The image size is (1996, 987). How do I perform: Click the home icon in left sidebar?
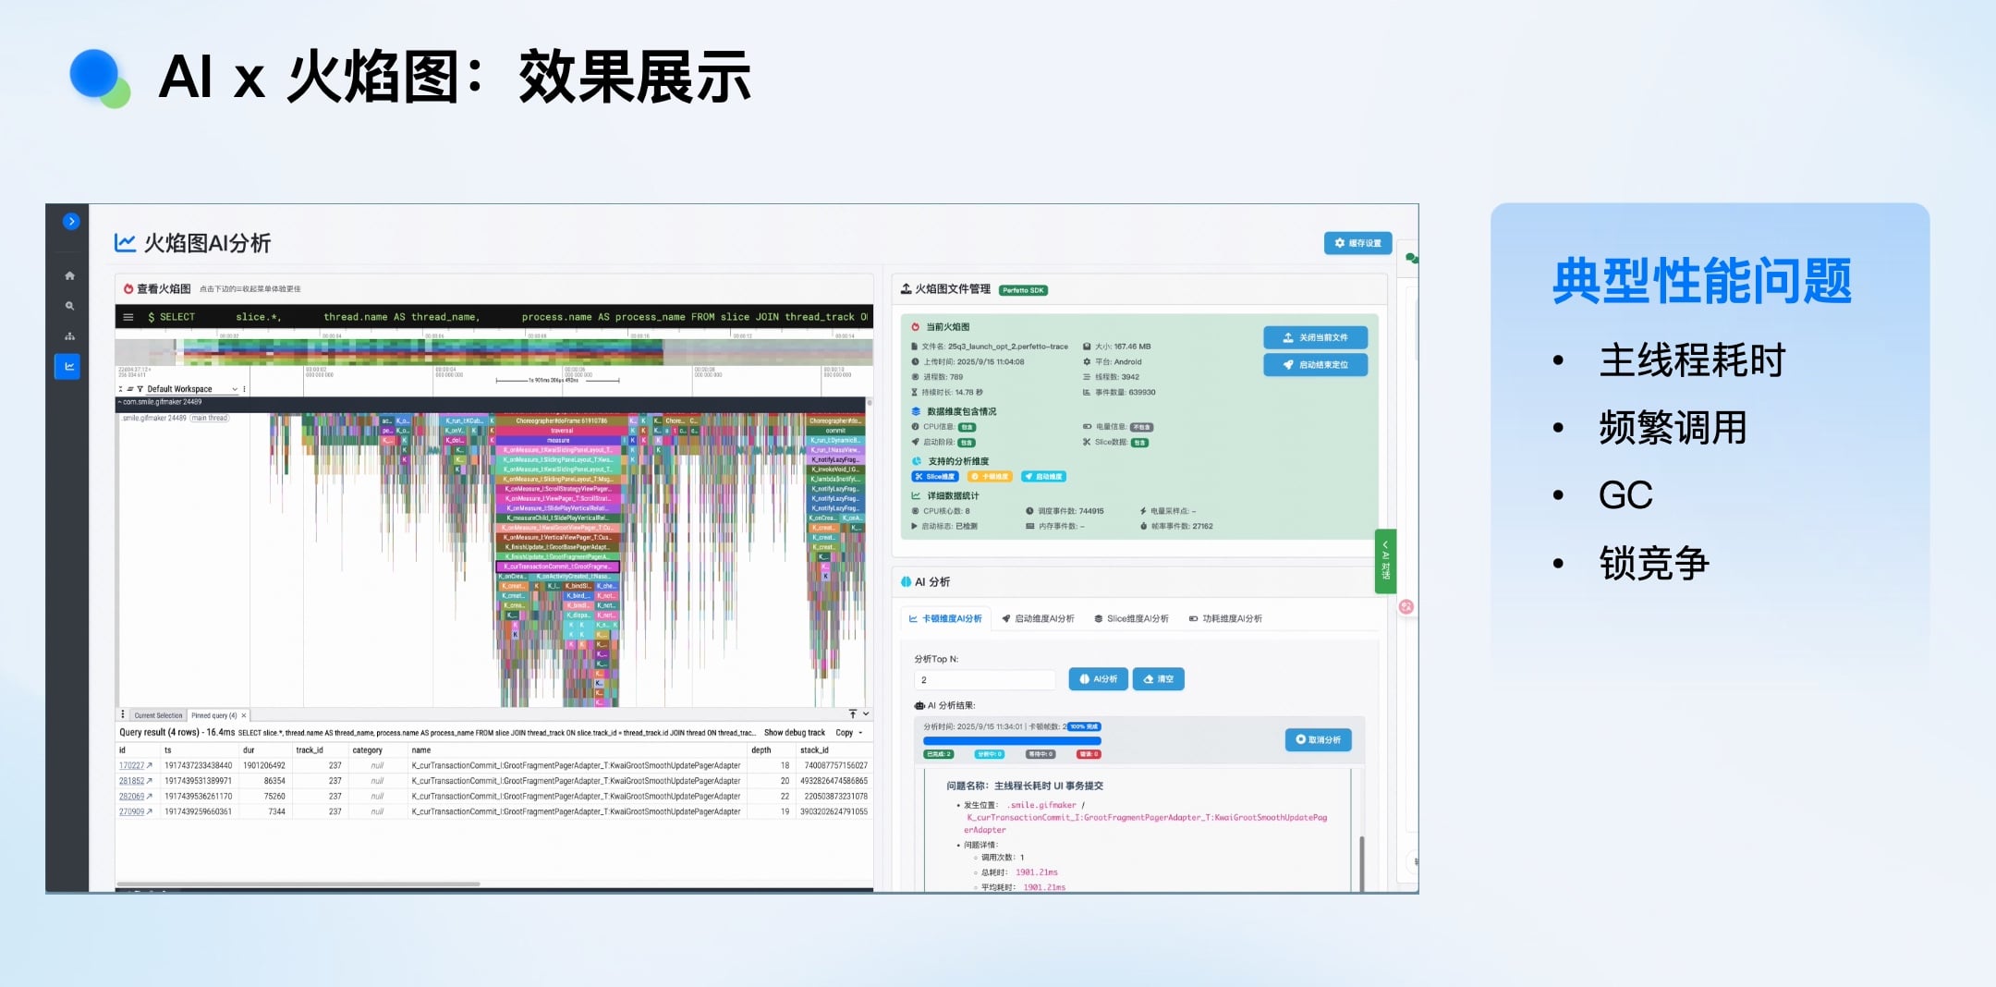(69, 276)
